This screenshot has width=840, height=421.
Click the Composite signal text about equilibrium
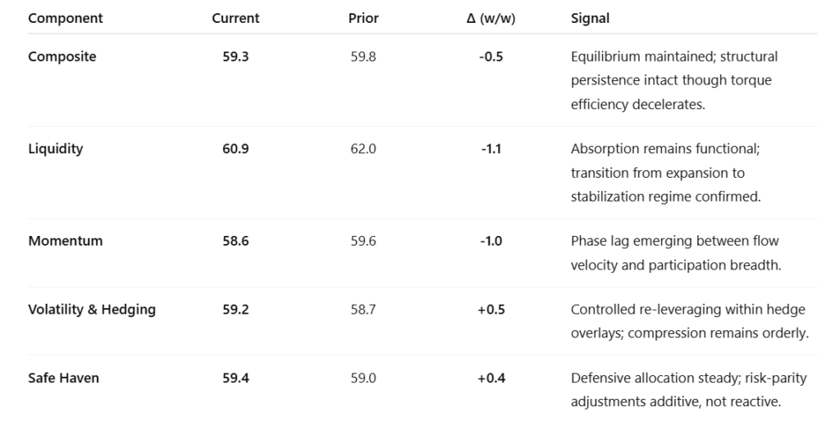click(673, 80)
